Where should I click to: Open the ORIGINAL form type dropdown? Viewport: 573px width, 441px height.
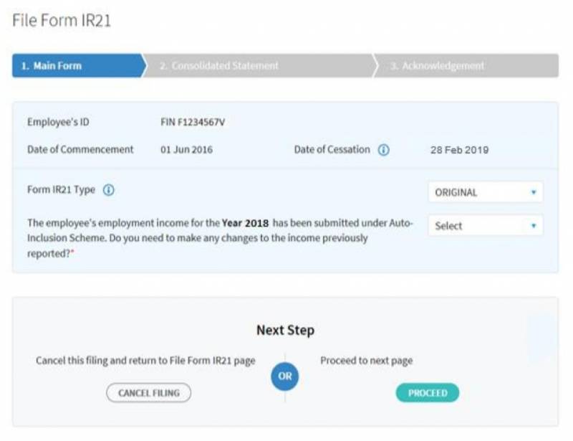pyautogui.click(x=485, y=192)
